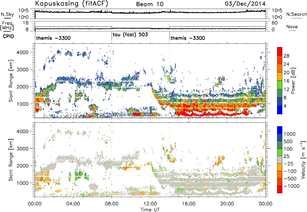Select the 12:00 time axis label
Screen dimensions: 307x212
coord(150,204)
